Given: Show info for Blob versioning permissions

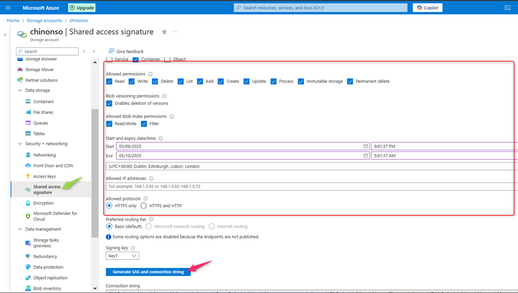Looking at the screenshot, I should pos(164,96).
